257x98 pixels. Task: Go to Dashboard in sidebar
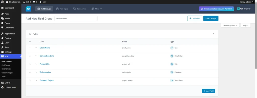pyautogui.click(x=11, y=8)
